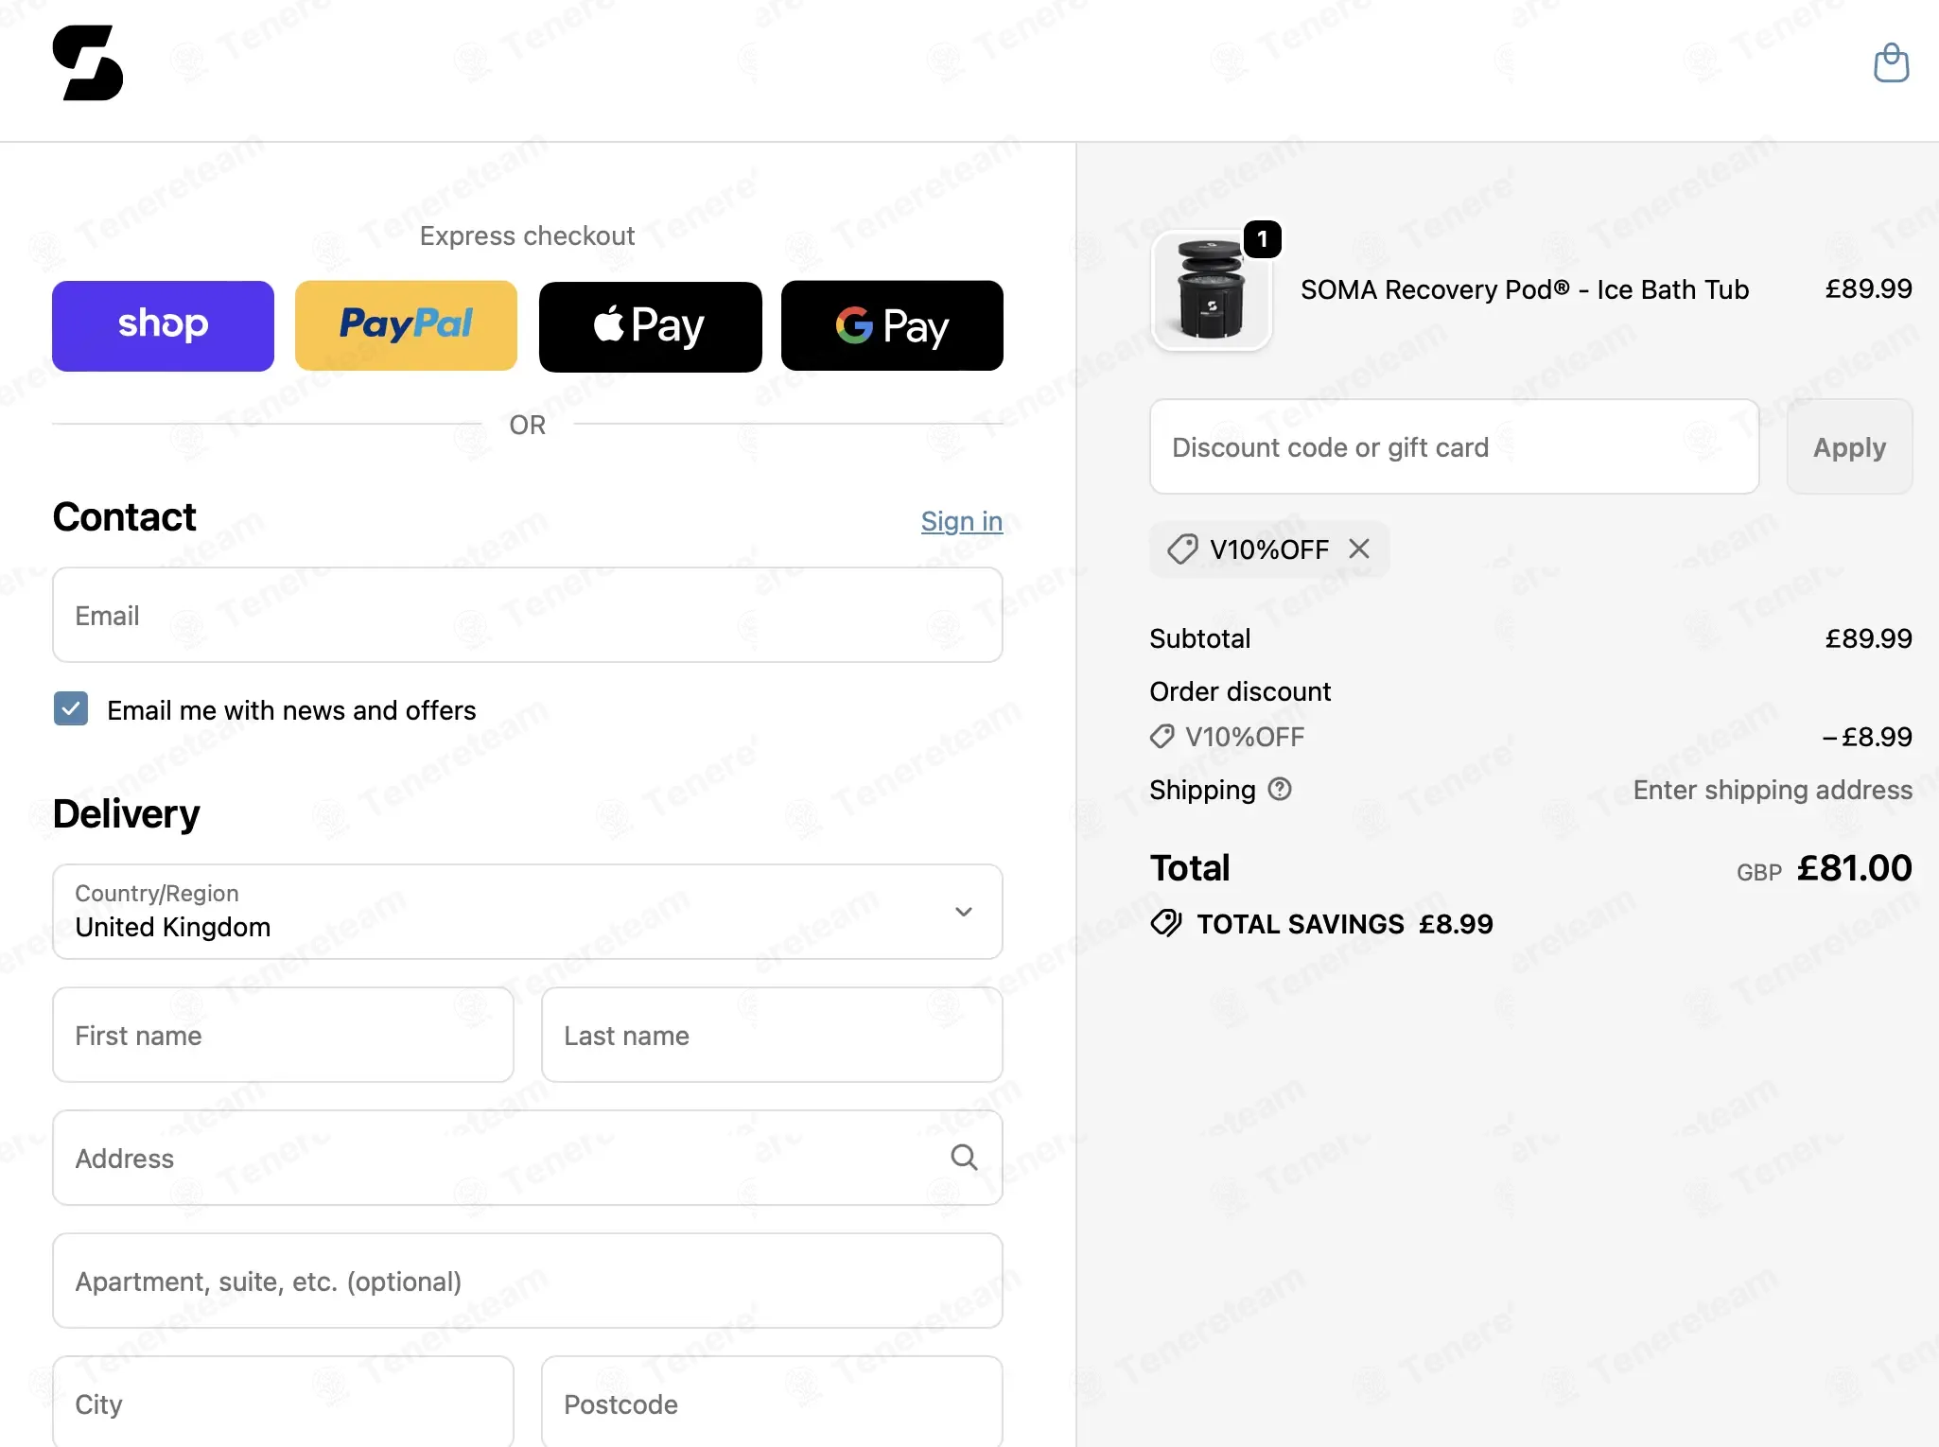The image size is (1939, 1447).
Task: Focus the Email input field
Action: 528,615
